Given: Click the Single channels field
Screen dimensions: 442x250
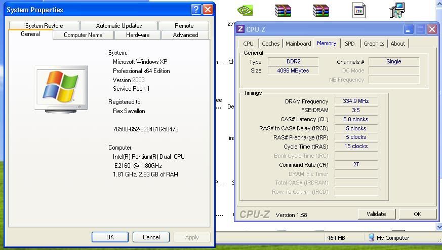Looking at the screenshot, I should click(x=394, y=61).
